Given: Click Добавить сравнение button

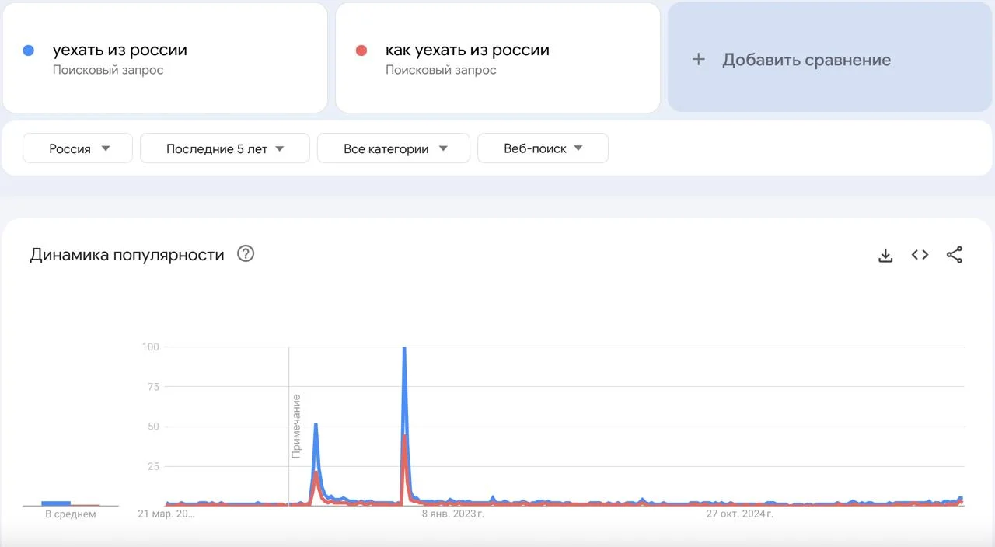Looking at the screenshot, I should click(x=806, y=60).
